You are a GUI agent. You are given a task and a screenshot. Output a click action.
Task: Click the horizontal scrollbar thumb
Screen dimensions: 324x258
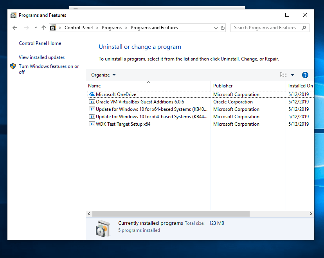tap(171, 214)
